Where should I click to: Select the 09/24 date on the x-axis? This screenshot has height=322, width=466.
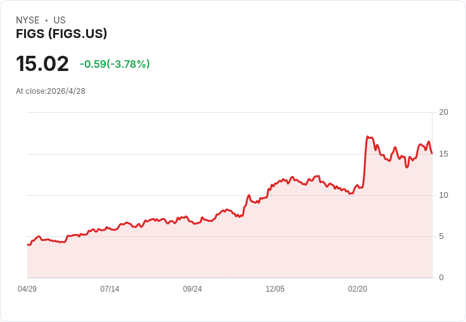192,289
